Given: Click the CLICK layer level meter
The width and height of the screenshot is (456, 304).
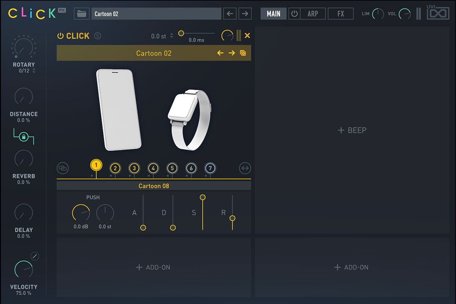Looking at the screenshot, I should click(239, 35).
